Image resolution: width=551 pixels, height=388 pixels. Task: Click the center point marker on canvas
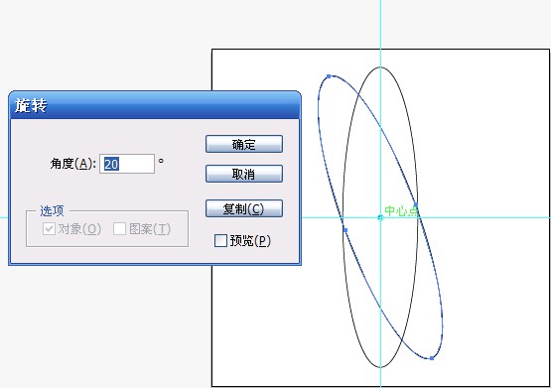[x=380, y=217]
